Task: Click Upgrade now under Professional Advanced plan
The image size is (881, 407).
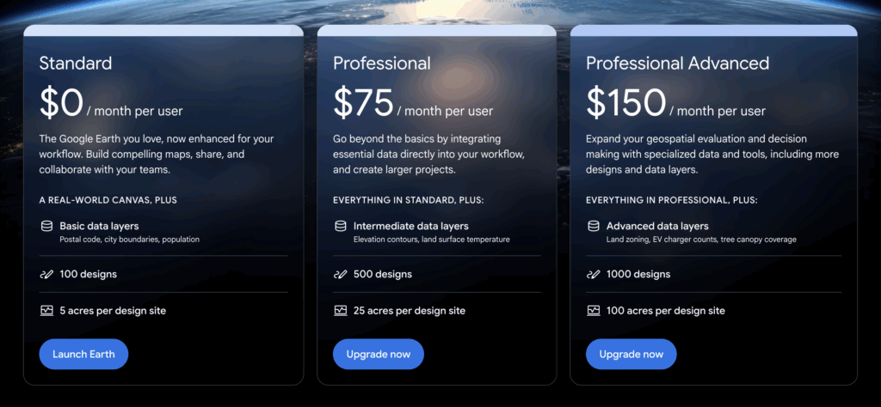Action: point(631,354)
